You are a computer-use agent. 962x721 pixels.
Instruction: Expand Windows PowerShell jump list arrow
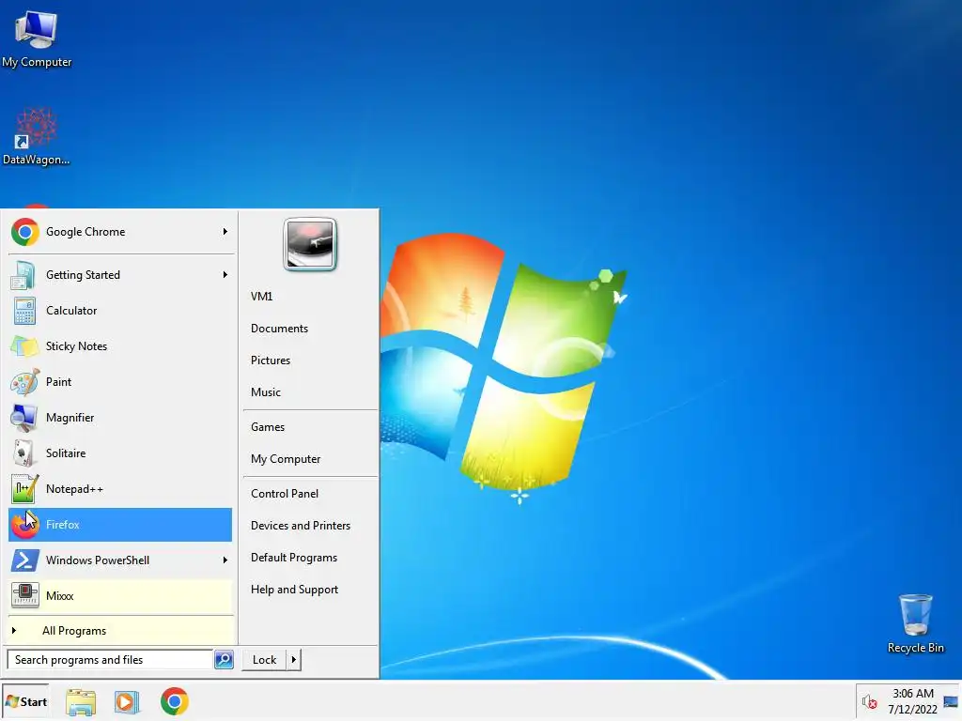[x=225, y=560]
